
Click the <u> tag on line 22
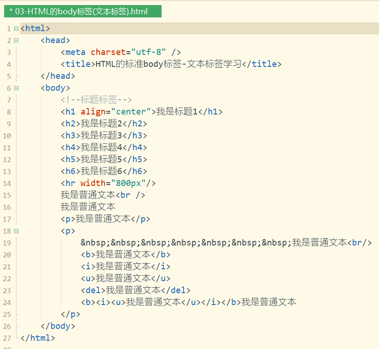coord(88,278)
